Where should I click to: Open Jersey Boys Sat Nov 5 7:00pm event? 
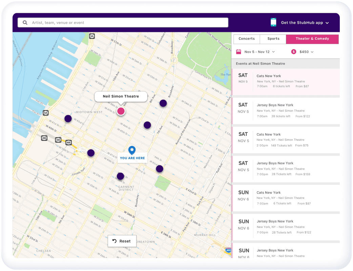pos(286,169)
